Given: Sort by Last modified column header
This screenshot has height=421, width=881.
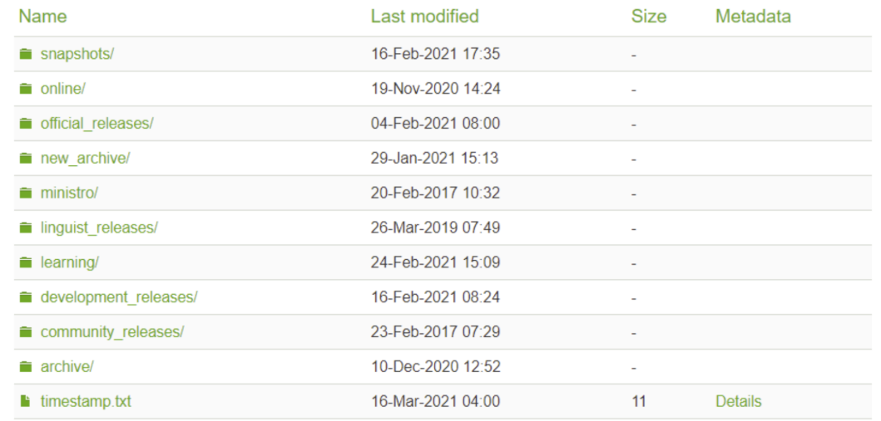Looking at the screenshot, I should pos(425,17).
